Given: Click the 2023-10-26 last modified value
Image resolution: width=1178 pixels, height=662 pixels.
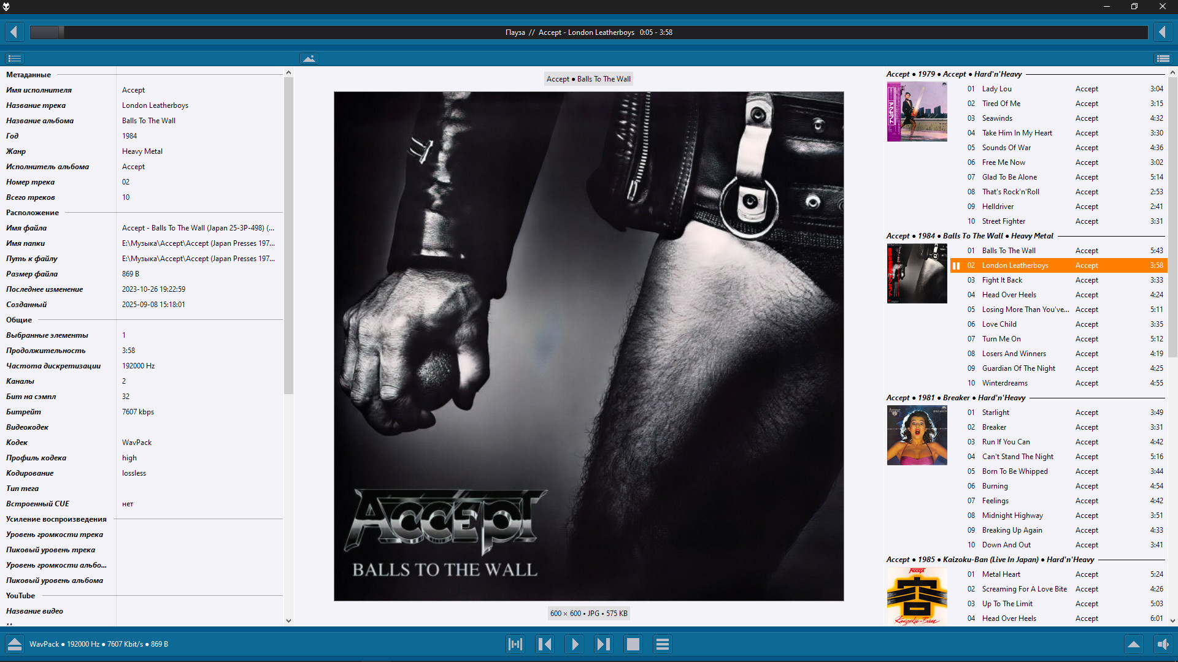Looking at the screenshot, I should pyautogui.click(x=153, y=289).
